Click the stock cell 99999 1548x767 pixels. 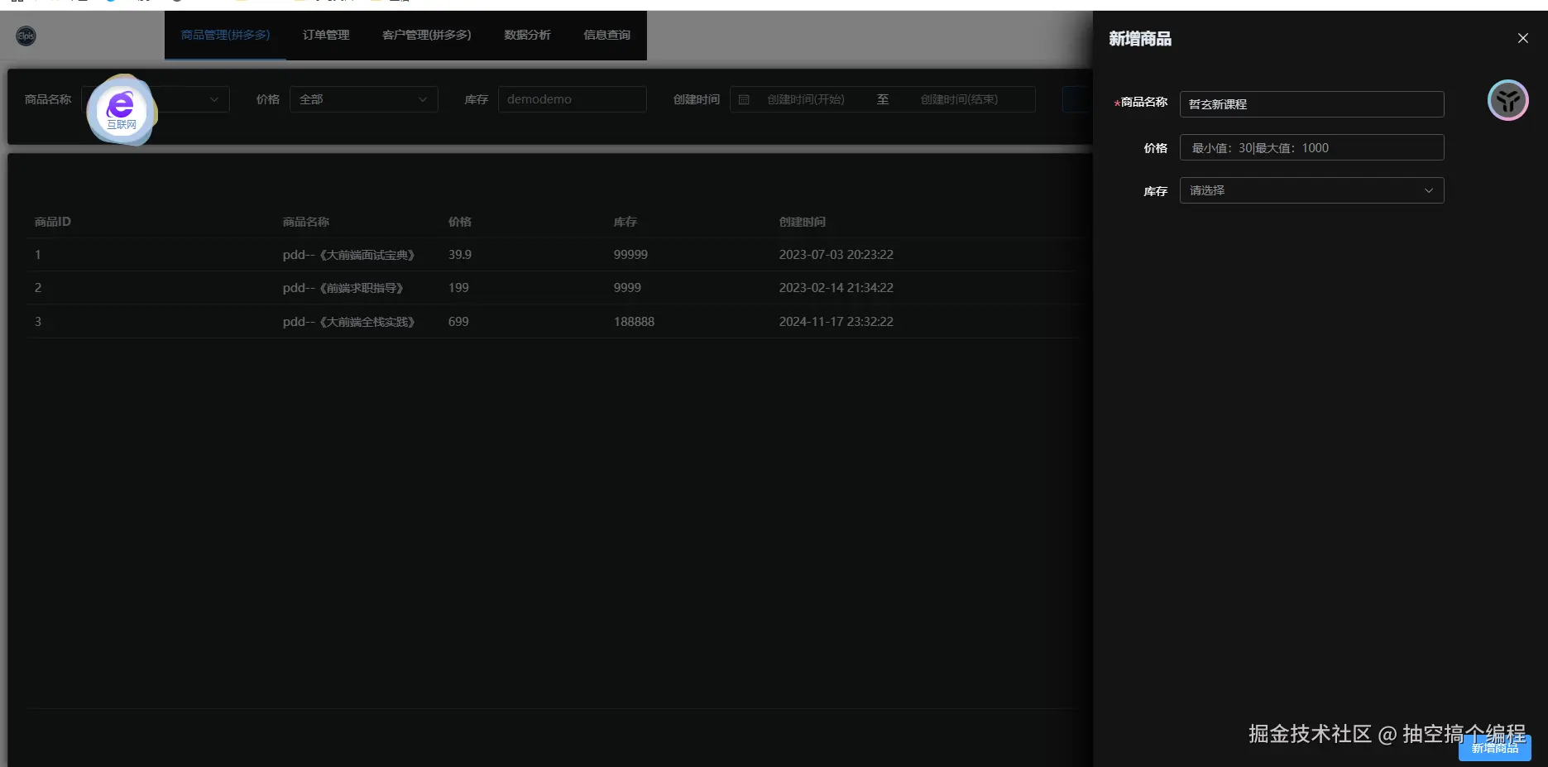[x=630, y=255]
